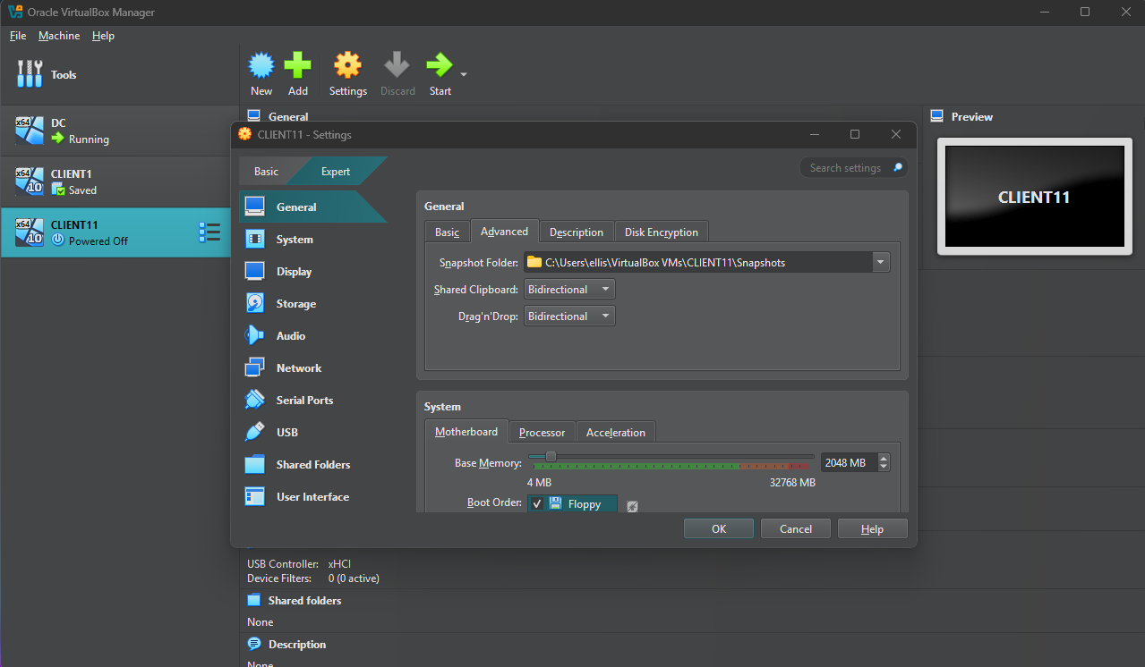
Task: Click the OK button
Action: tap(719, 528)
